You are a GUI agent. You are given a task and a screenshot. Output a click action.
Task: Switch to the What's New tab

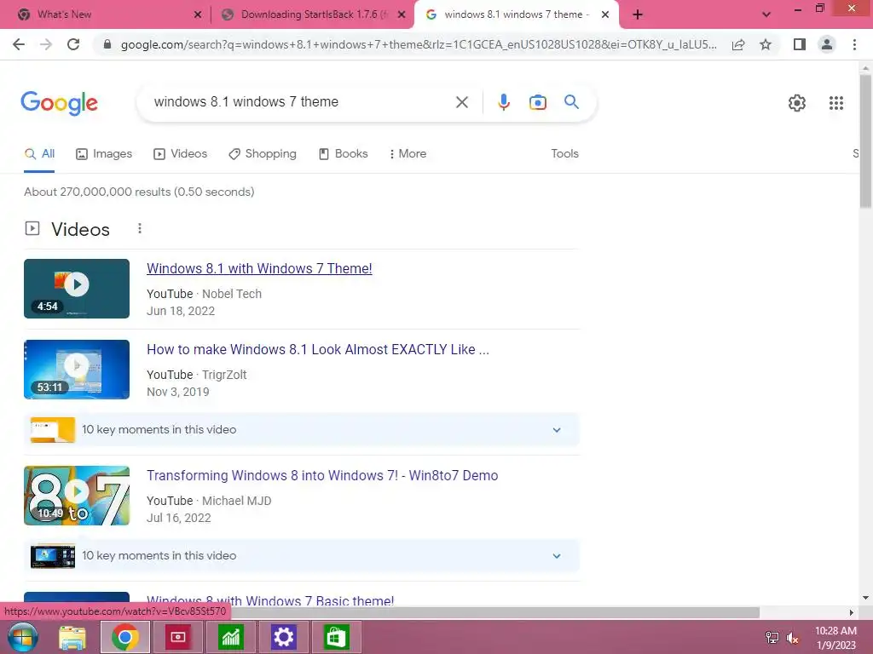click(106, 14)
